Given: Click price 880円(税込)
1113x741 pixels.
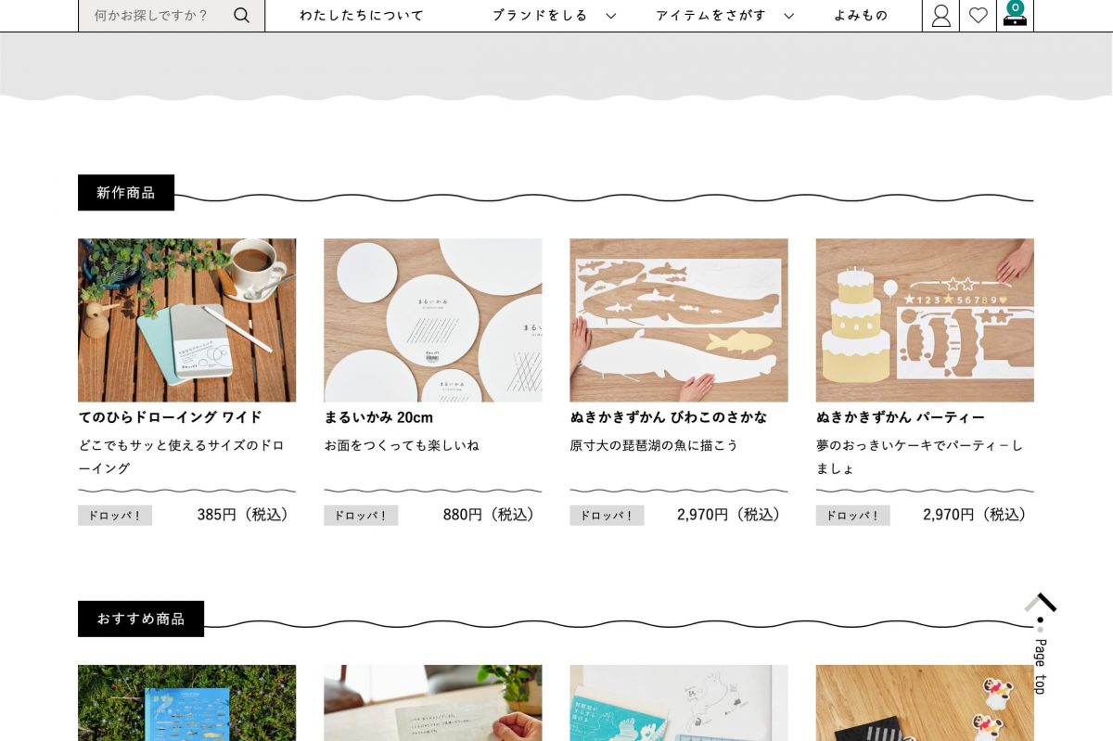Looking at the screenshot, I should [492, 515].
